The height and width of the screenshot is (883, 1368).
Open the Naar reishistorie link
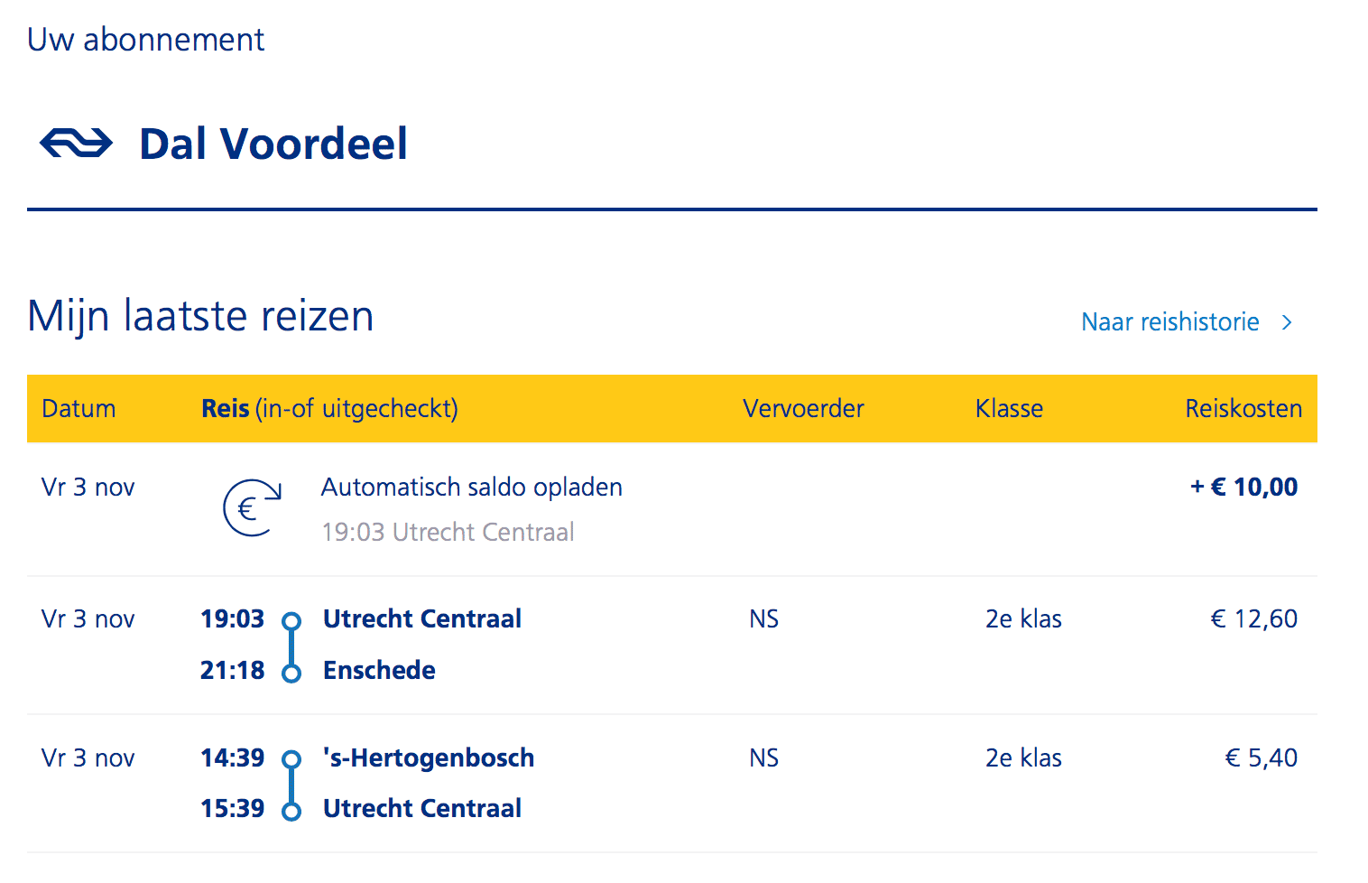coord(1170,322)
